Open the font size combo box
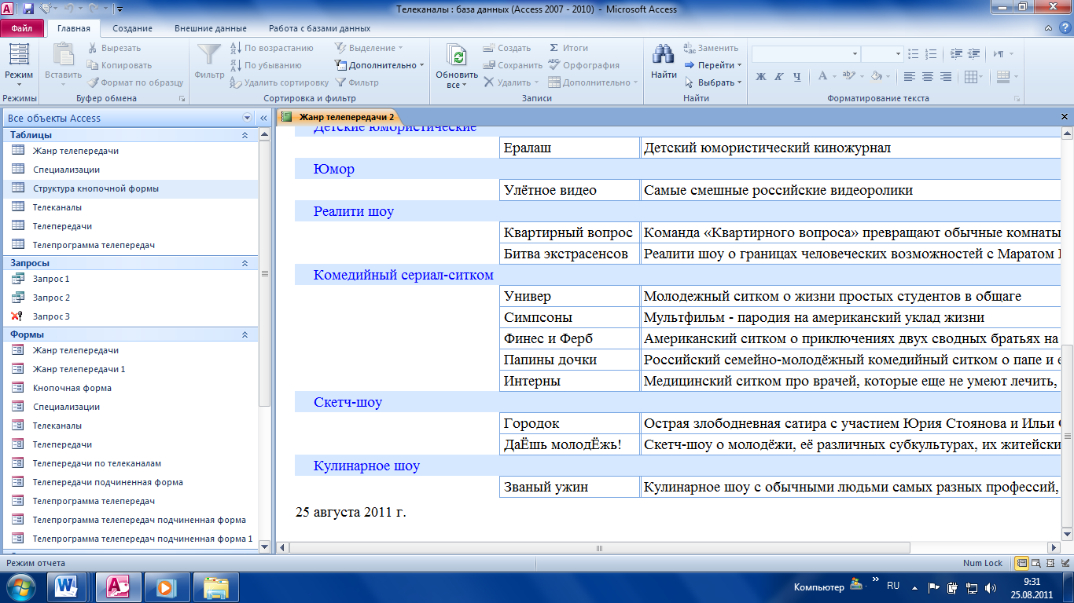The width and height of the screenshot is (1074, 603). 882,54
